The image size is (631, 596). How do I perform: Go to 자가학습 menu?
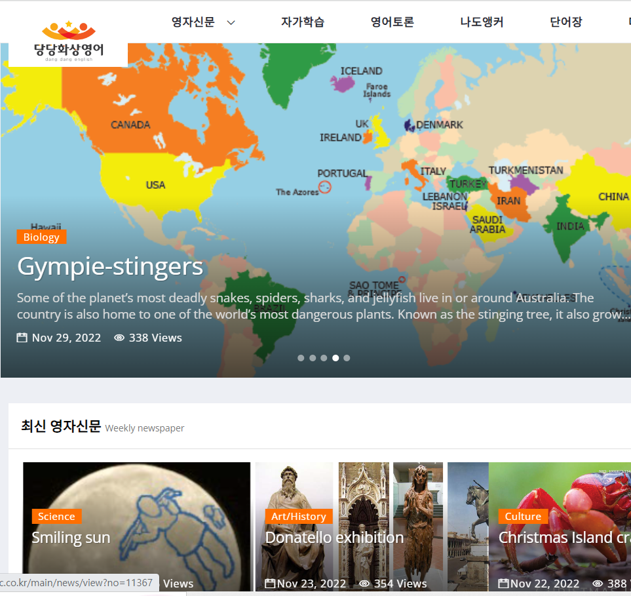click(303, 22)
